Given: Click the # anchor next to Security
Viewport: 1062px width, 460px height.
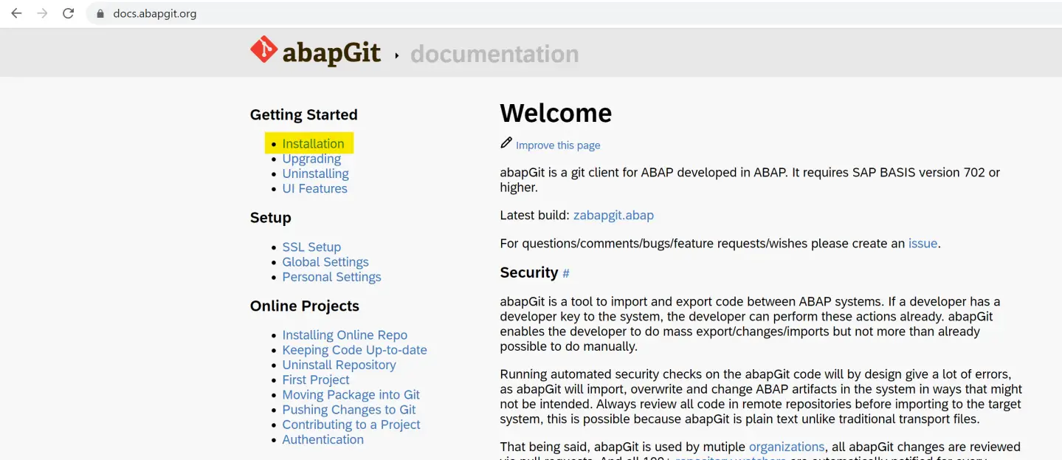Looking at the screenshot, I should point(566,274).
